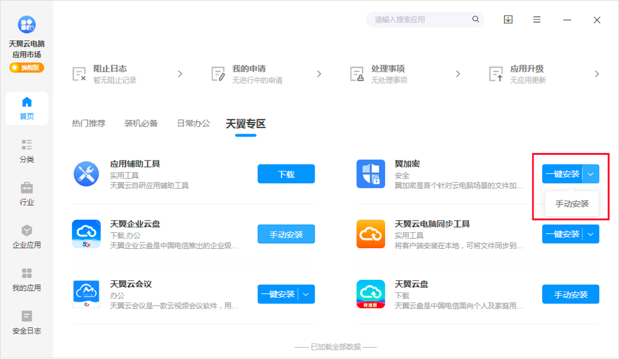Open the download manager icon near the top
The height and width of the screenshot is (359, 619).
508,19
